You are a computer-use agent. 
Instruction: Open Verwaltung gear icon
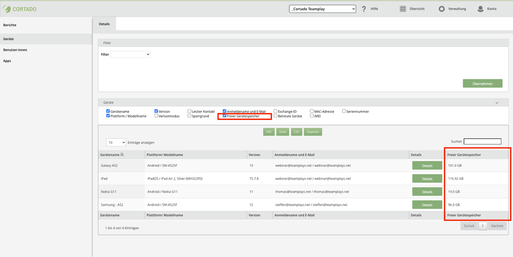(442, 9)
